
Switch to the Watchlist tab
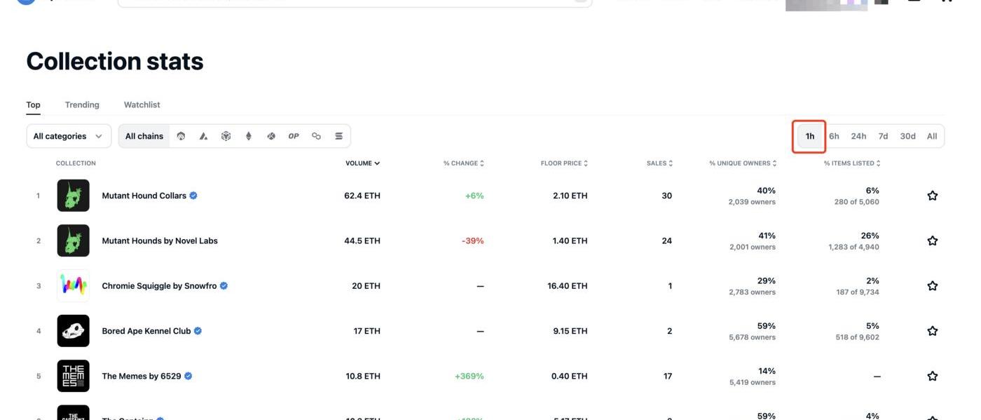tap(142, 104)
